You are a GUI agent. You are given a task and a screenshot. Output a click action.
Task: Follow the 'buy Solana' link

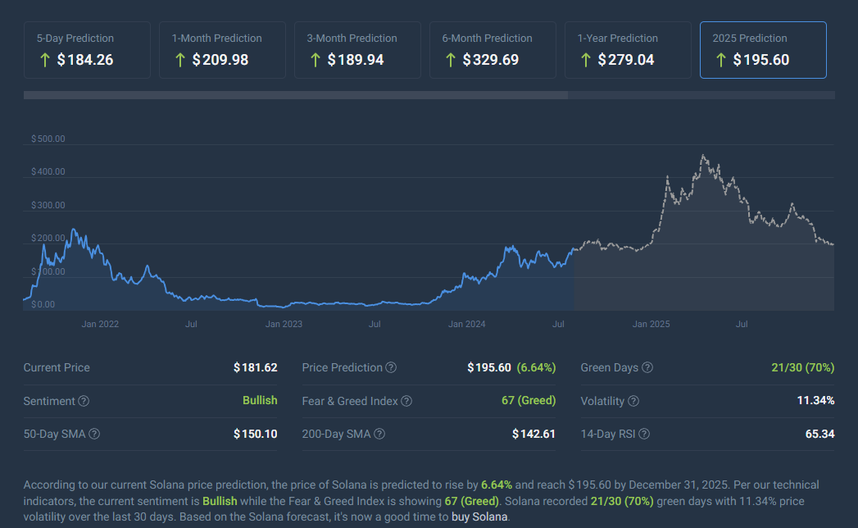[479, 517]
